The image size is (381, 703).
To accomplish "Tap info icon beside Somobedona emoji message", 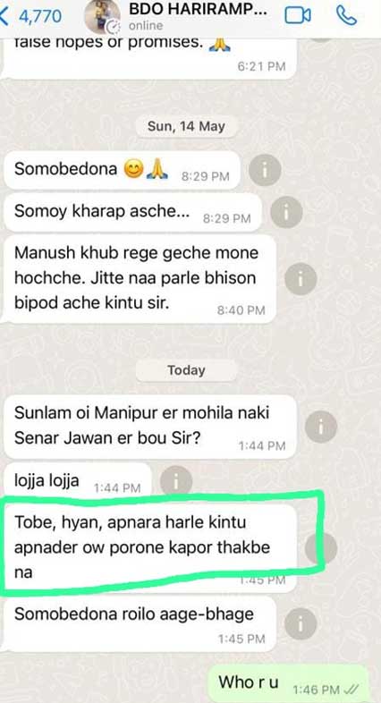I will [x=265, y=170].
